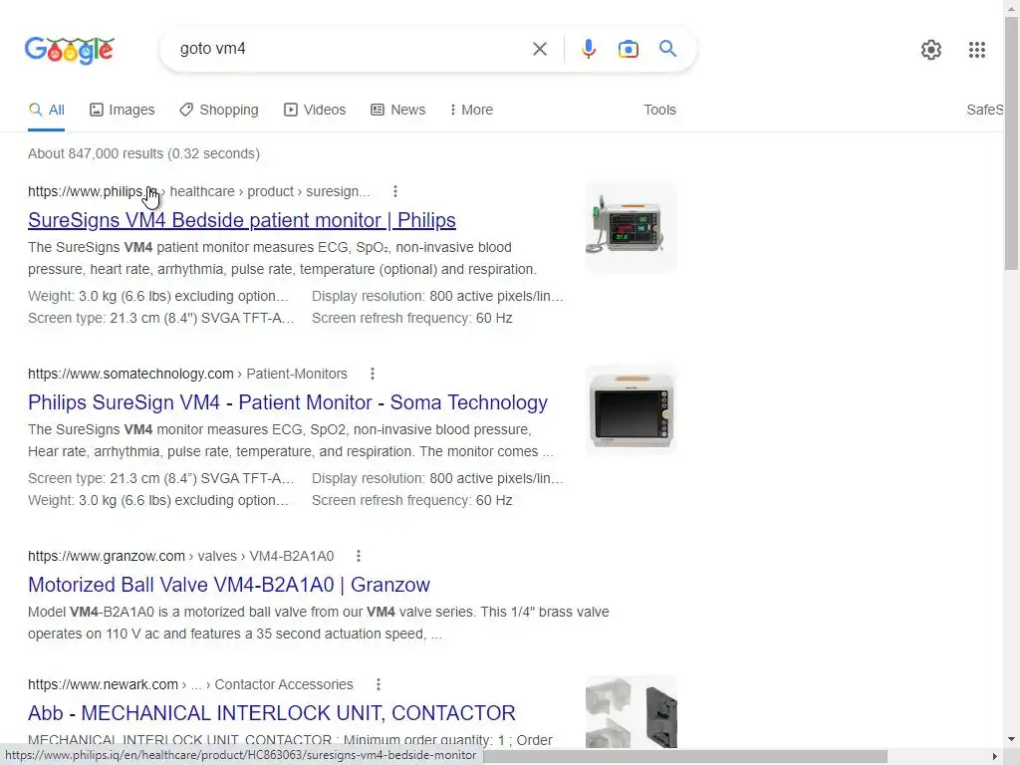Clear the search box with X icon

pyautogui.click(x=539, y=49)
